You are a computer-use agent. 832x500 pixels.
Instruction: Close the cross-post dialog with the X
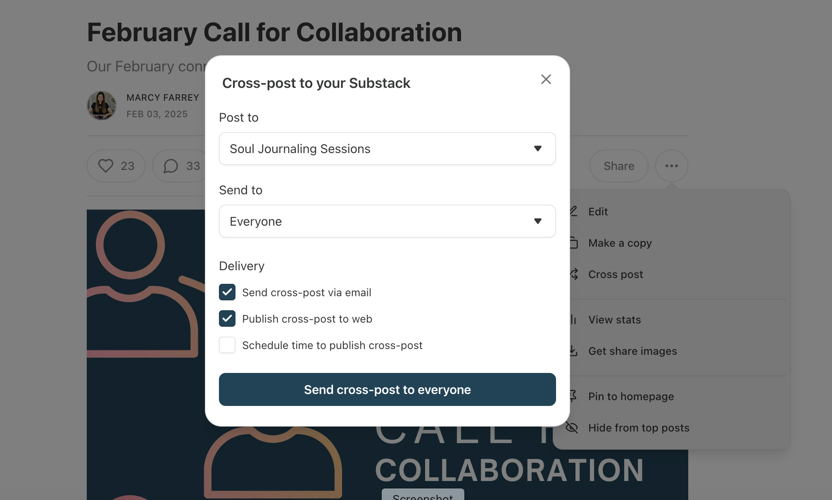(546, 79)
